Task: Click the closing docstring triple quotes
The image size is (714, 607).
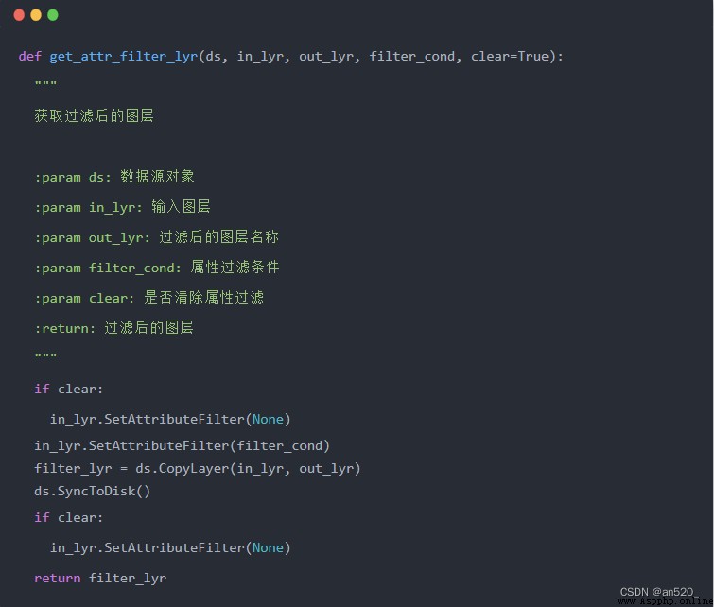Action: pyautogui.click(x=45, y=356)
